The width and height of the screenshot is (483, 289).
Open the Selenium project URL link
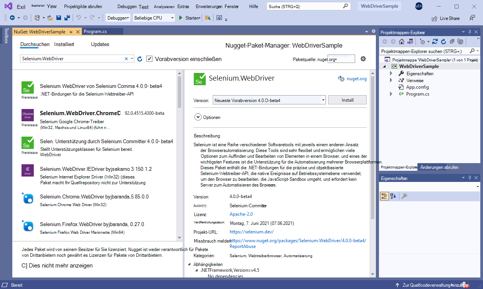[x=251, y=232]
